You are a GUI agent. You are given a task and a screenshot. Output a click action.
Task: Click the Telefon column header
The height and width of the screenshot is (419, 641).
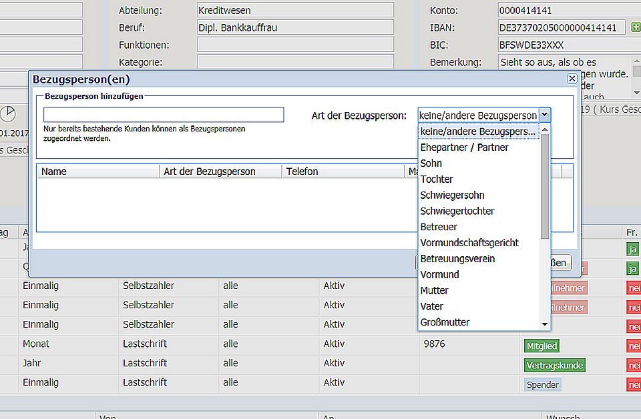(343, 171)
